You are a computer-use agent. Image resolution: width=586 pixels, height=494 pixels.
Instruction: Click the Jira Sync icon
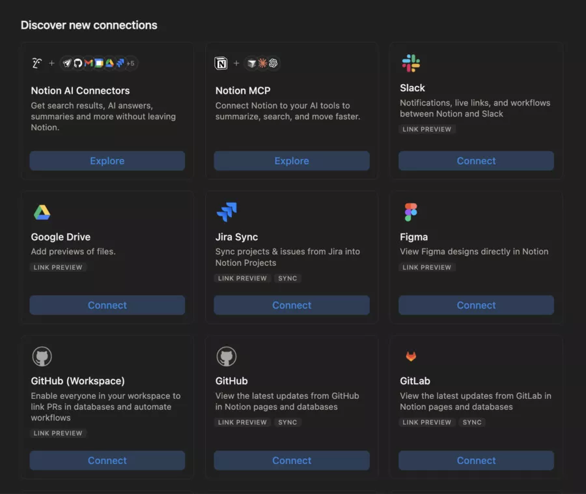coord(228,211)
